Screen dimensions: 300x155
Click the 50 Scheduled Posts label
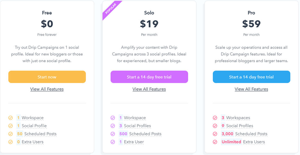click(x=37, y=134)
